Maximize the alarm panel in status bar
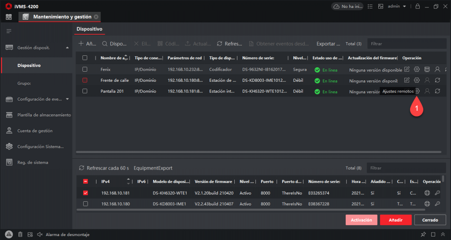The width and height of the screenshot is (451, 240). click(x=433, y=234)
